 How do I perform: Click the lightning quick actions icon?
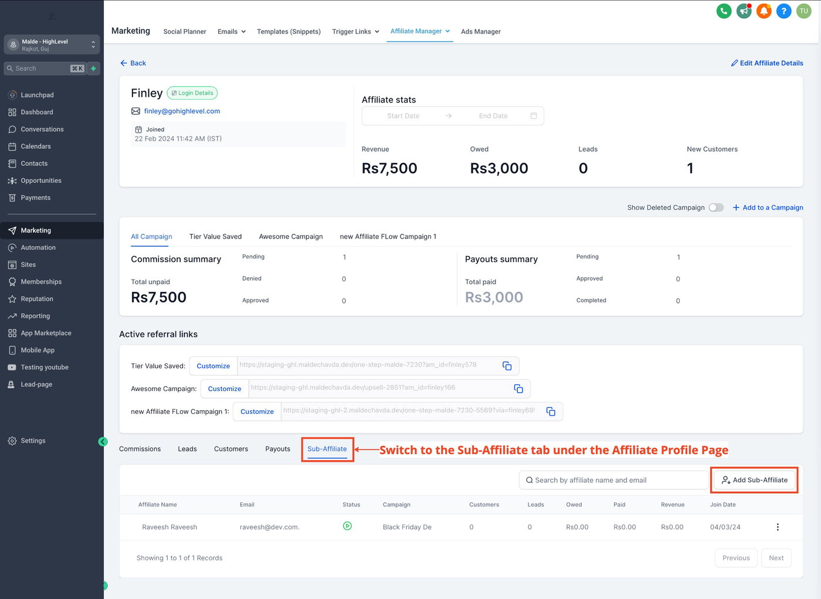click(93, 69)
